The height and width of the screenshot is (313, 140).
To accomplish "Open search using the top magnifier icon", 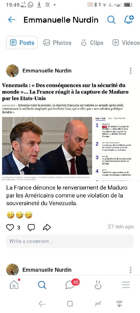I will pyautogui.click(x=111, y=20).
